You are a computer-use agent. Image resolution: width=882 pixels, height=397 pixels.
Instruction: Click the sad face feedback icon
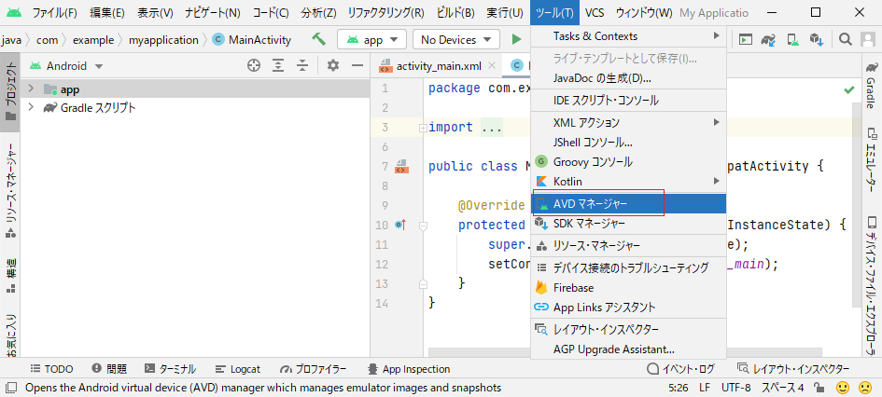click(x=865, y=388)
